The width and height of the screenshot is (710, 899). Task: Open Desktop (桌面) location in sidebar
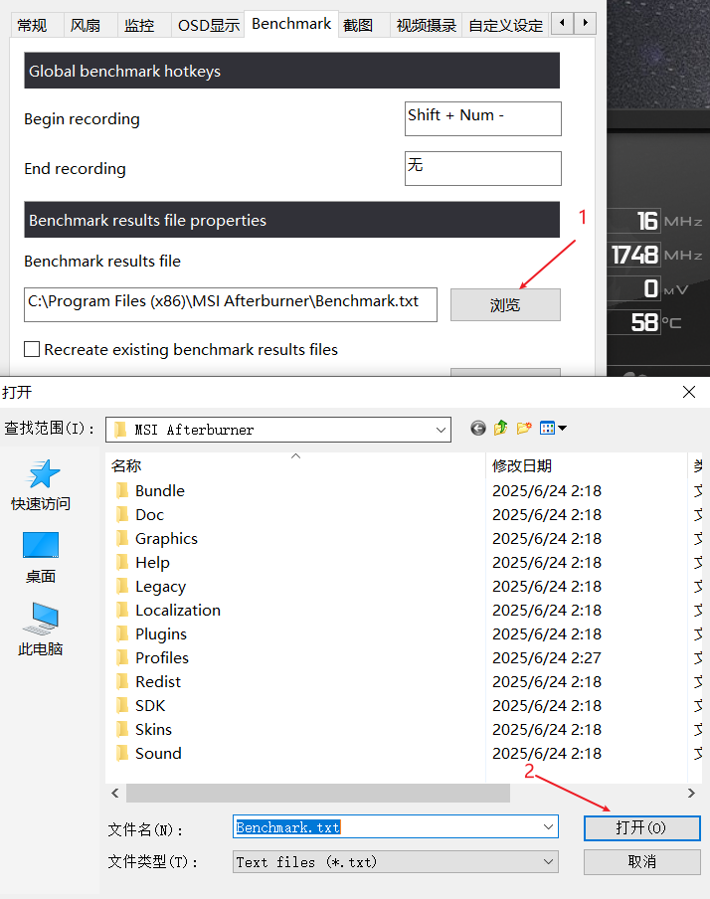tap(41, 558)
